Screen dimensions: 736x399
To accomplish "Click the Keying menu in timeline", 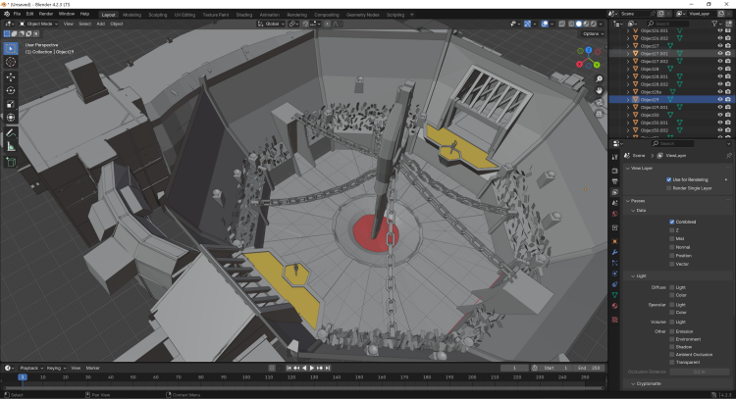I will pos(58,368).
